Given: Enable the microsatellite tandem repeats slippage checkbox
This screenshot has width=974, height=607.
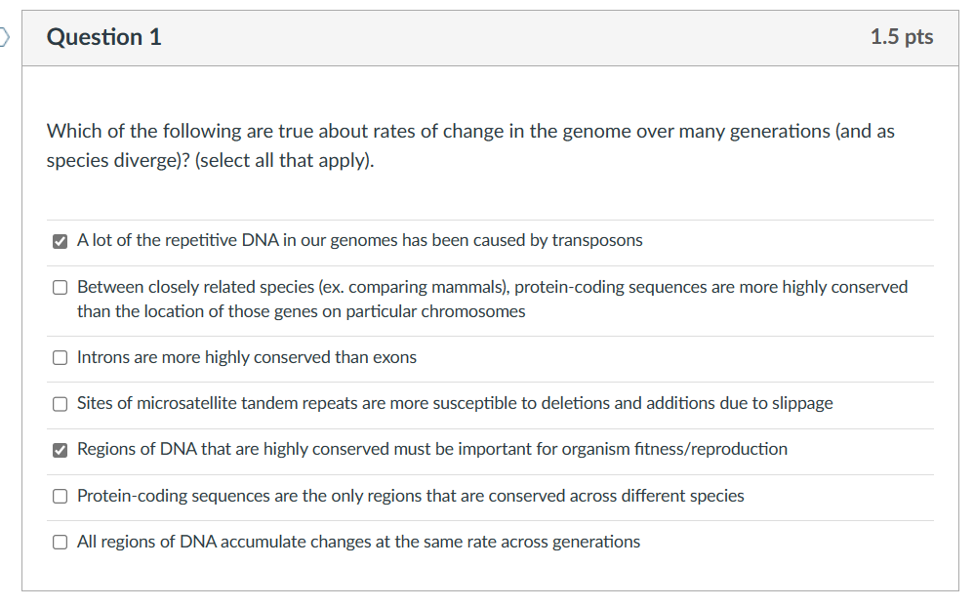Looking at the screenshot, I should point(60,404).
